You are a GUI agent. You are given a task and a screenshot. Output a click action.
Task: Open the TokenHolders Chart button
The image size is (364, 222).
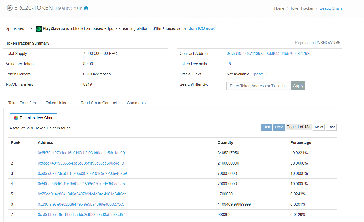point(34,118)
